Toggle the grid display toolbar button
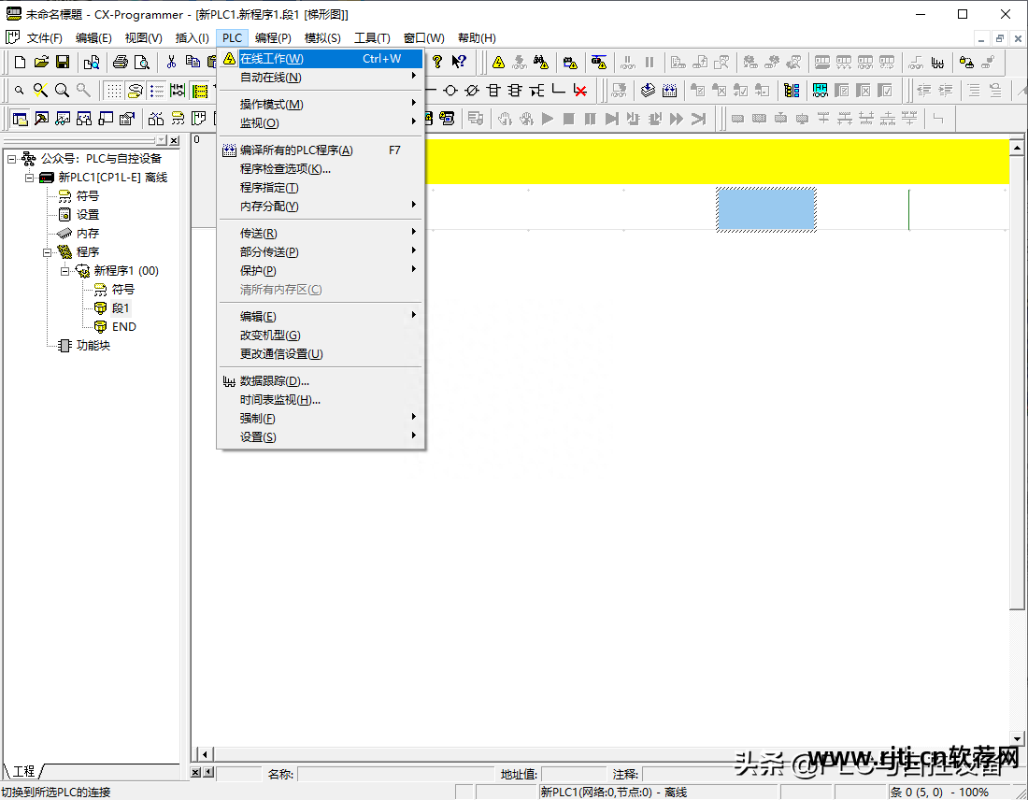 click(x=113, y=91)
